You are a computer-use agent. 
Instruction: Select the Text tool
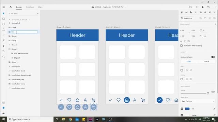pos(3,46)
